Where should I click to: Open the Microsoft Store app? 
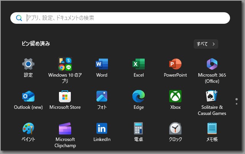65,100
